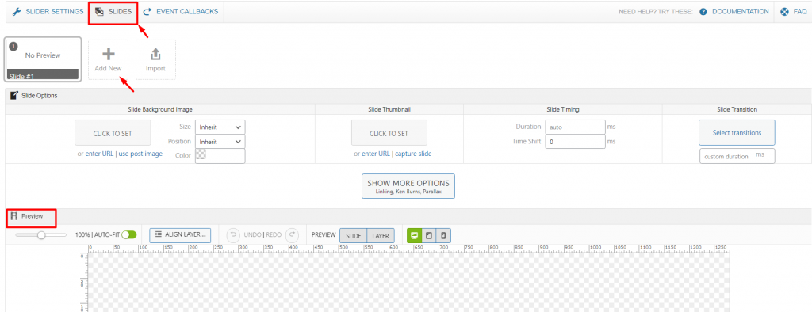
Task: Click the redo arrow icon
Action: pos(292,235)
